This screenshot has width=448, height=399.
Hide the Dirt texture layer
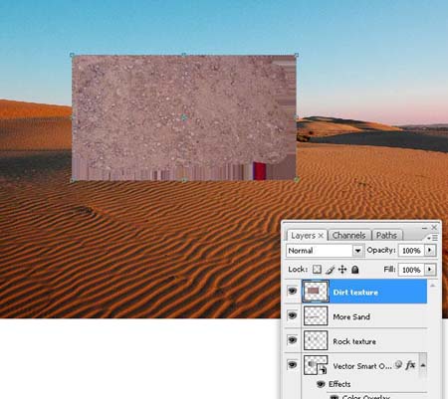pos(292,292)
